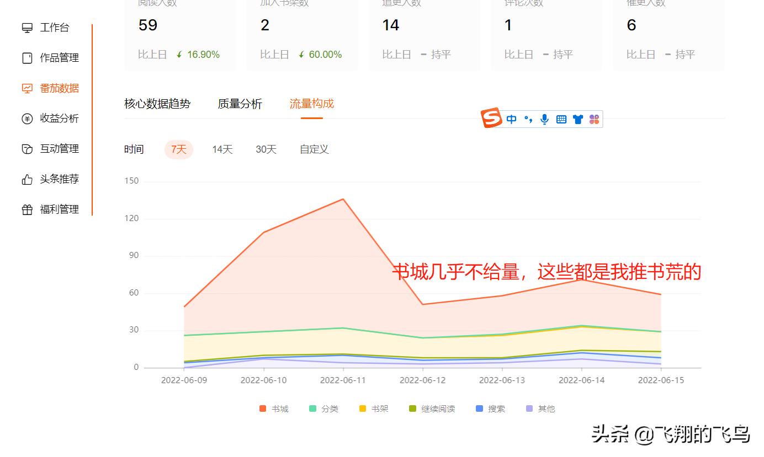
Task: Open the 质量分析 tab
Action: coord(240,104)
